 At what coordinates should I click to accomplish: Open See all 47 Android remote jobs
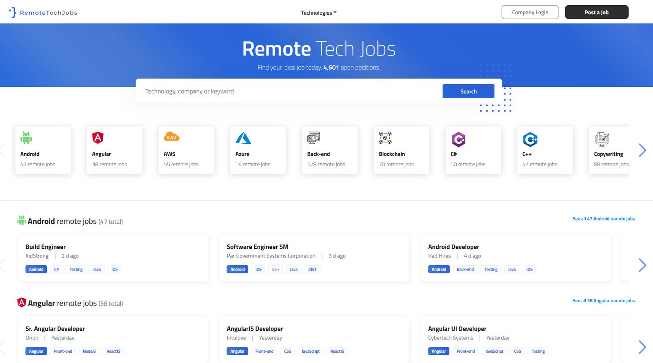[x=604, y=219]
